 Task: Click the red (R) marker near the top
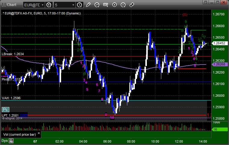[x=185, y=15]
